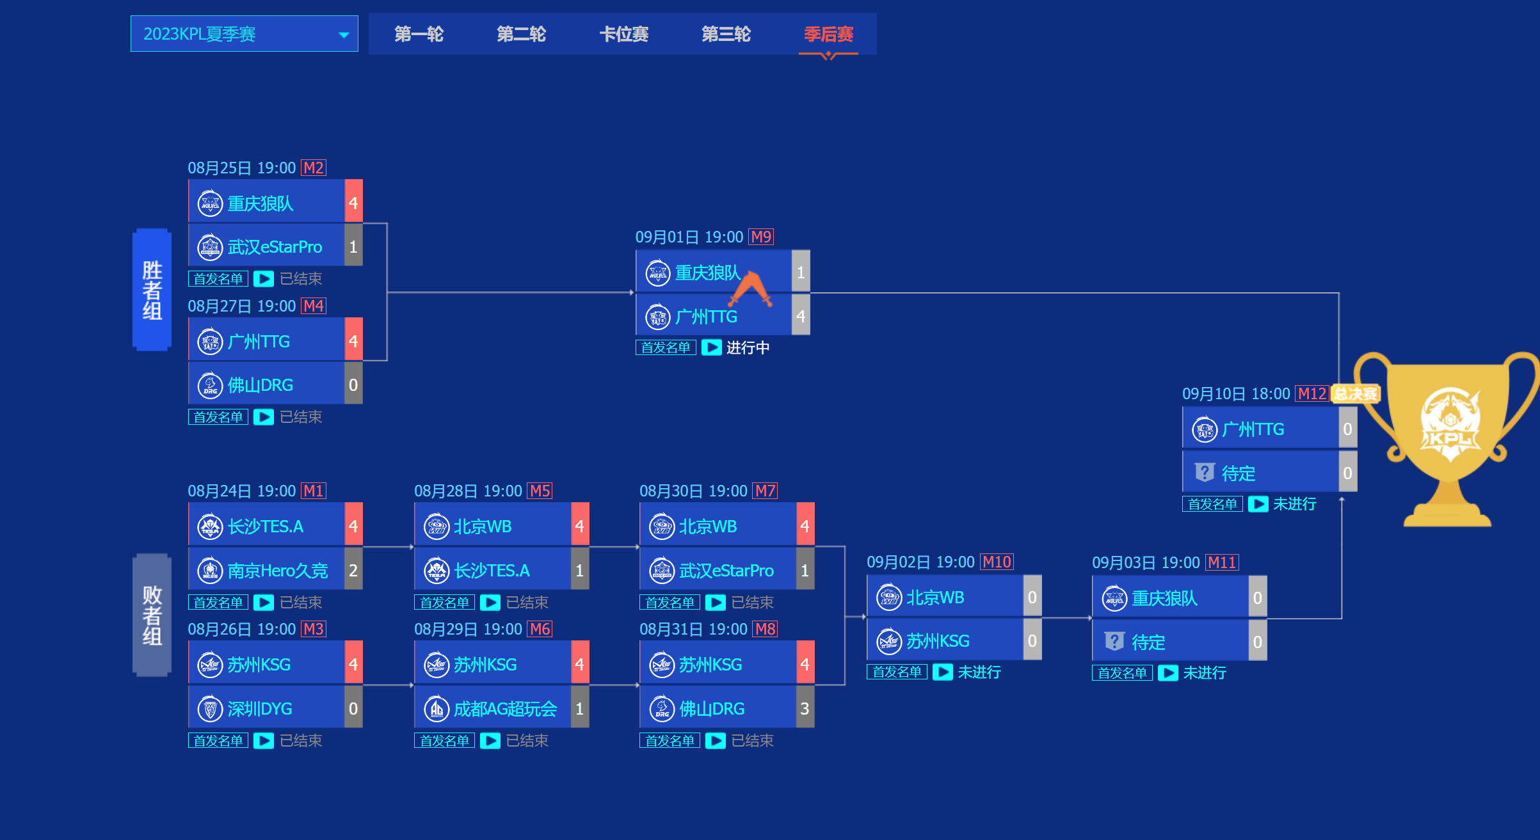
Task: Open 首发名单 for match M9
Action: click(666, 347)
